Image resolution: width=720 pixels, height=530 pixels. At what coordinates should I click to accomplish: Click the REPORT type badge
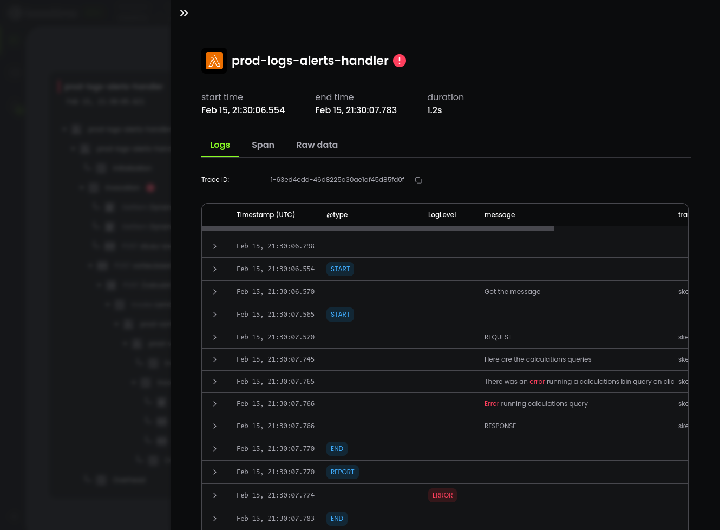[342, 472]
